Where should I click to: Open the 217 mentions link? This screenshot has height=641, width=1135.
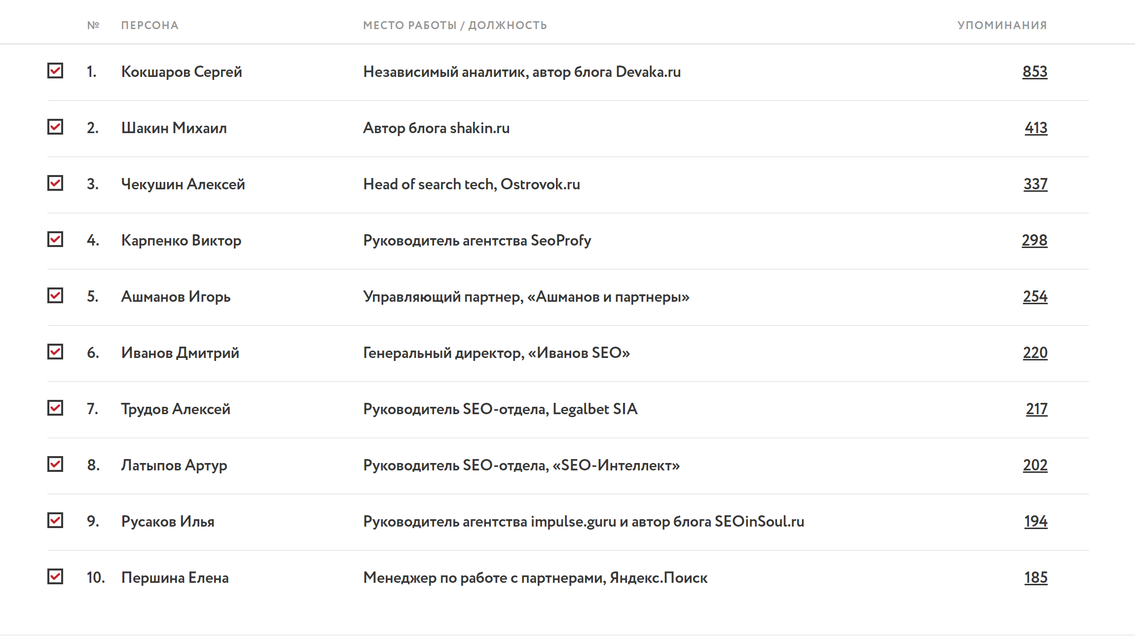[1036, 409]
